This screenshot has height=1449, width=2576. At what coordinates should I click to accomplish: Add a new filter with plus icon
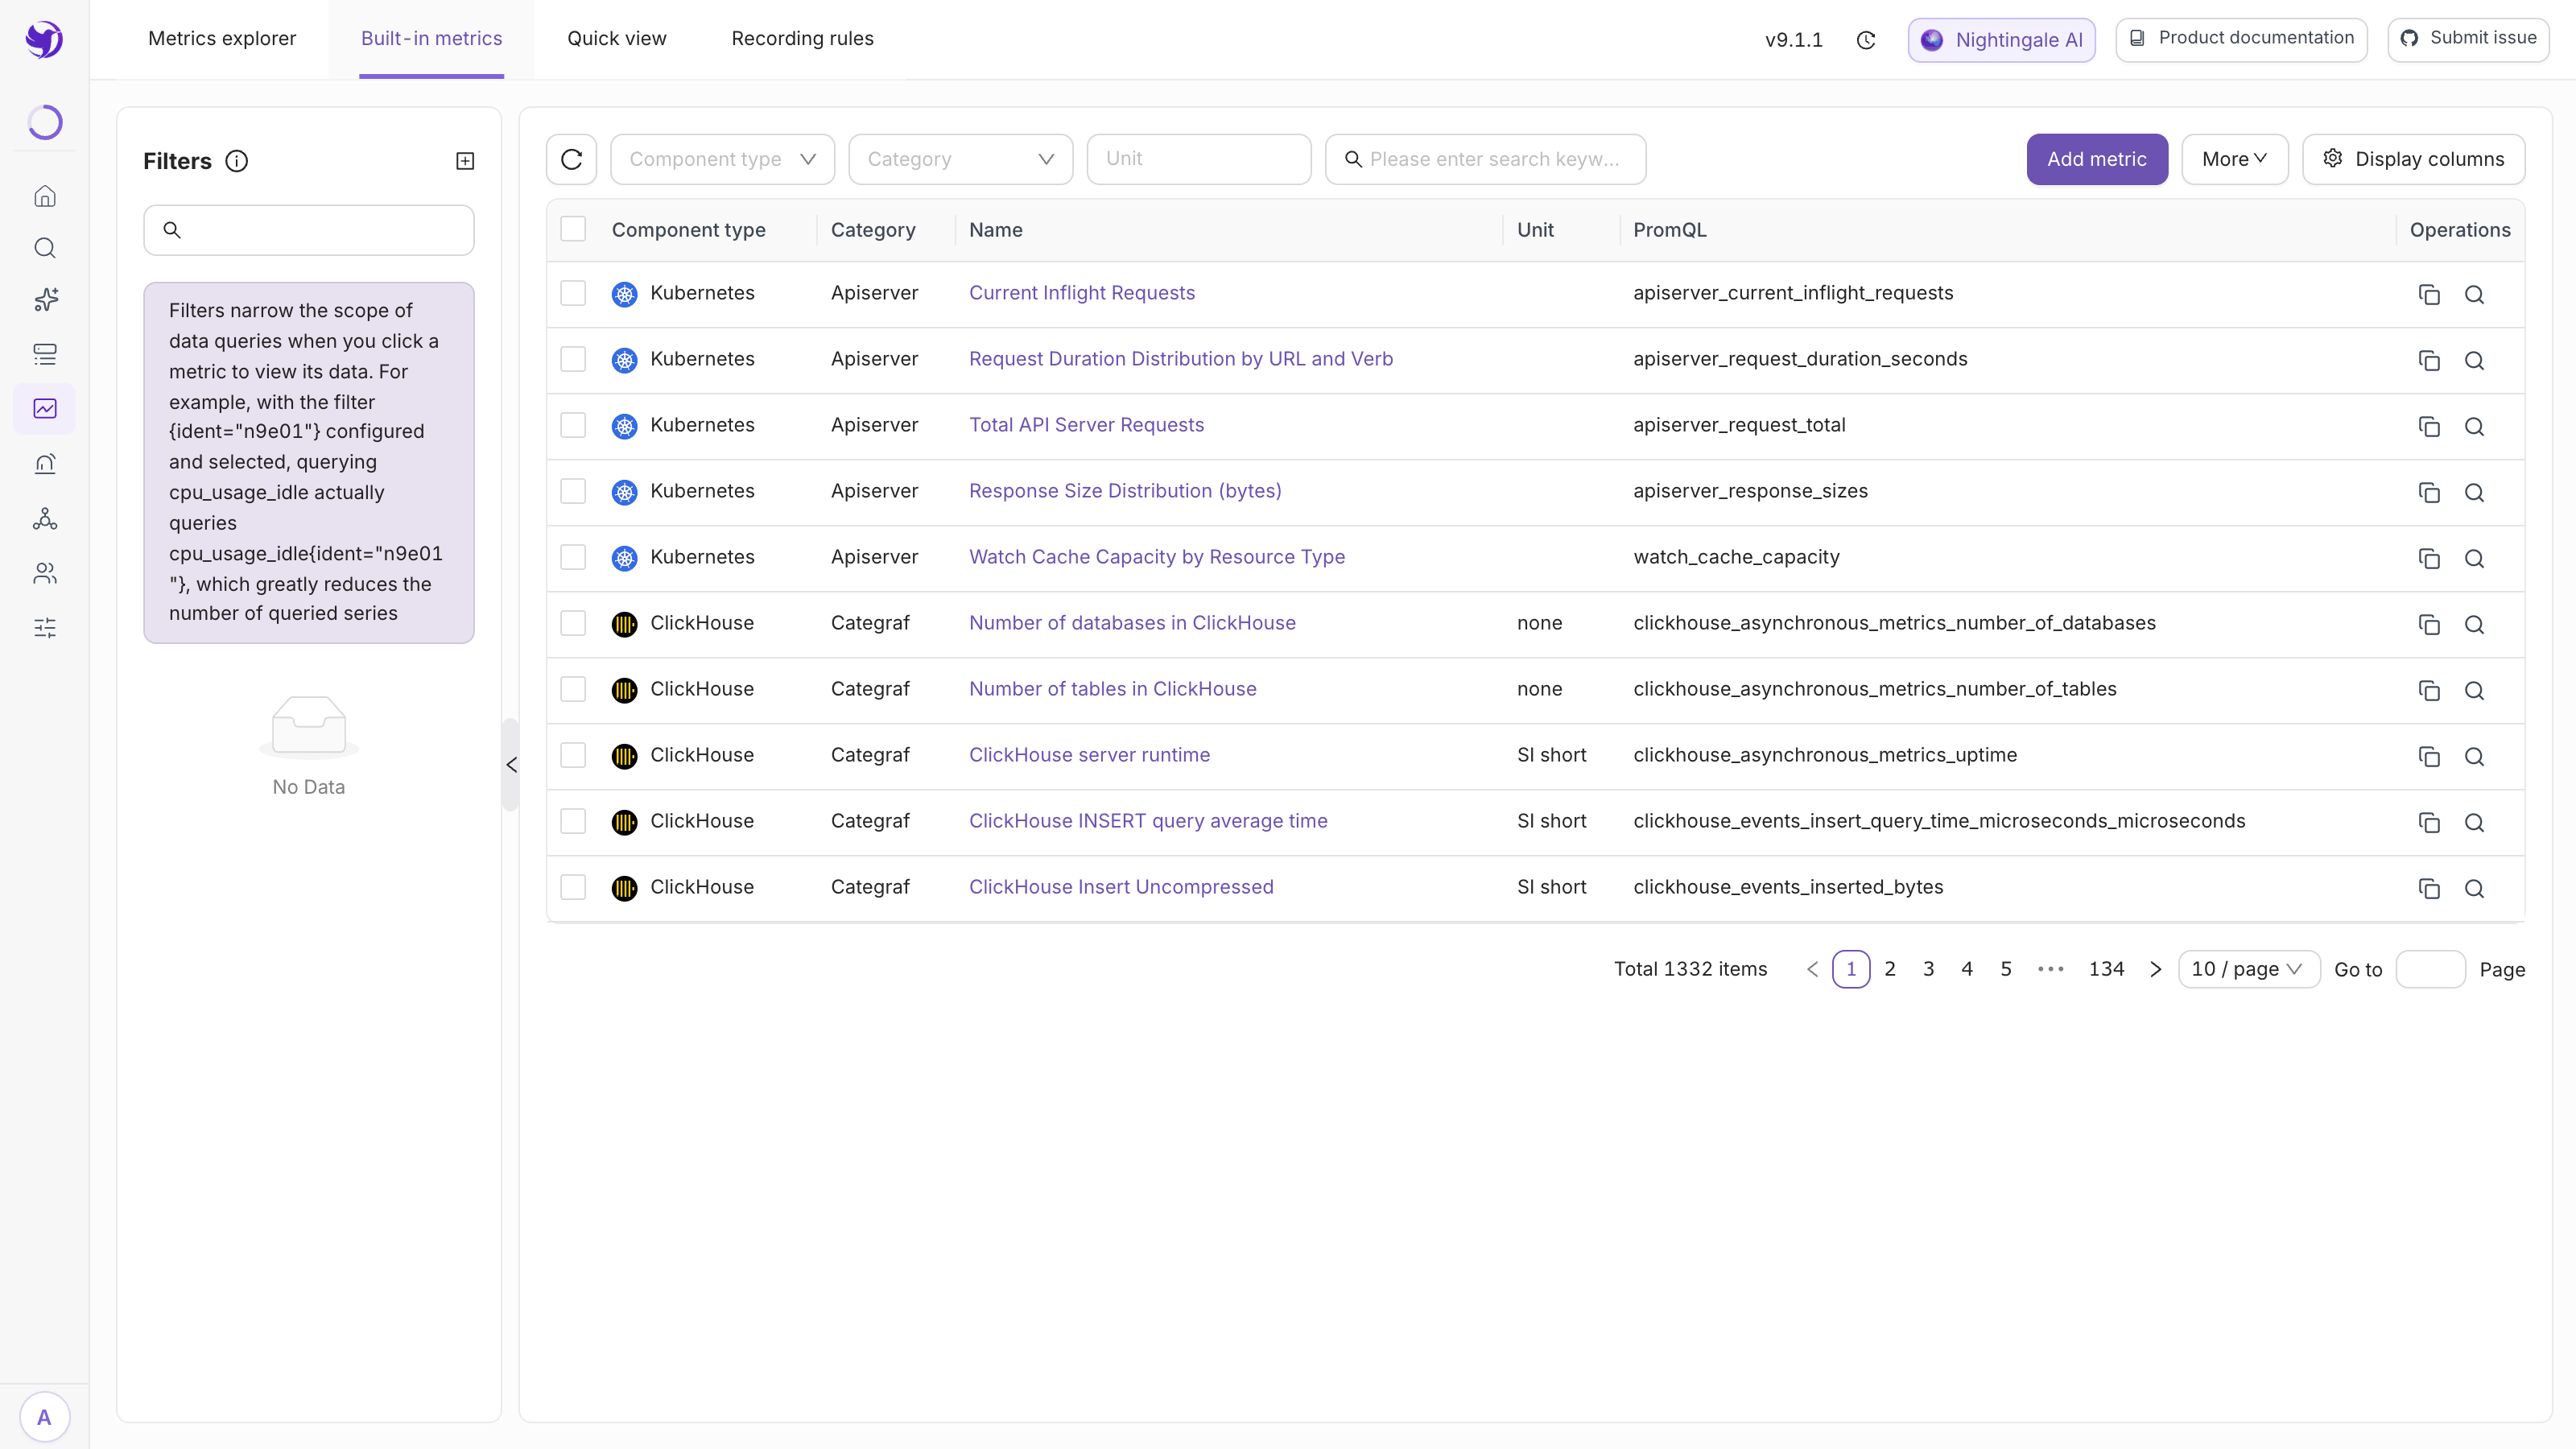coord(465,161)
